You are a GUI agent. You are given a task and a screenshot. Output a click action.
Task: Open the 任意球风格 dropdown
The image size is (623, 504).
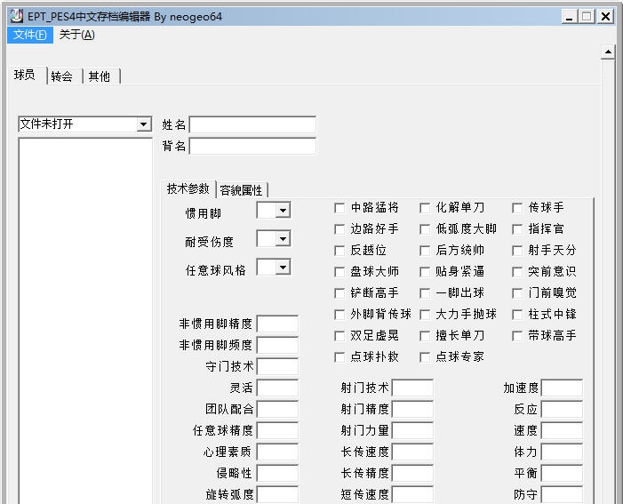(x=283, y=267)
